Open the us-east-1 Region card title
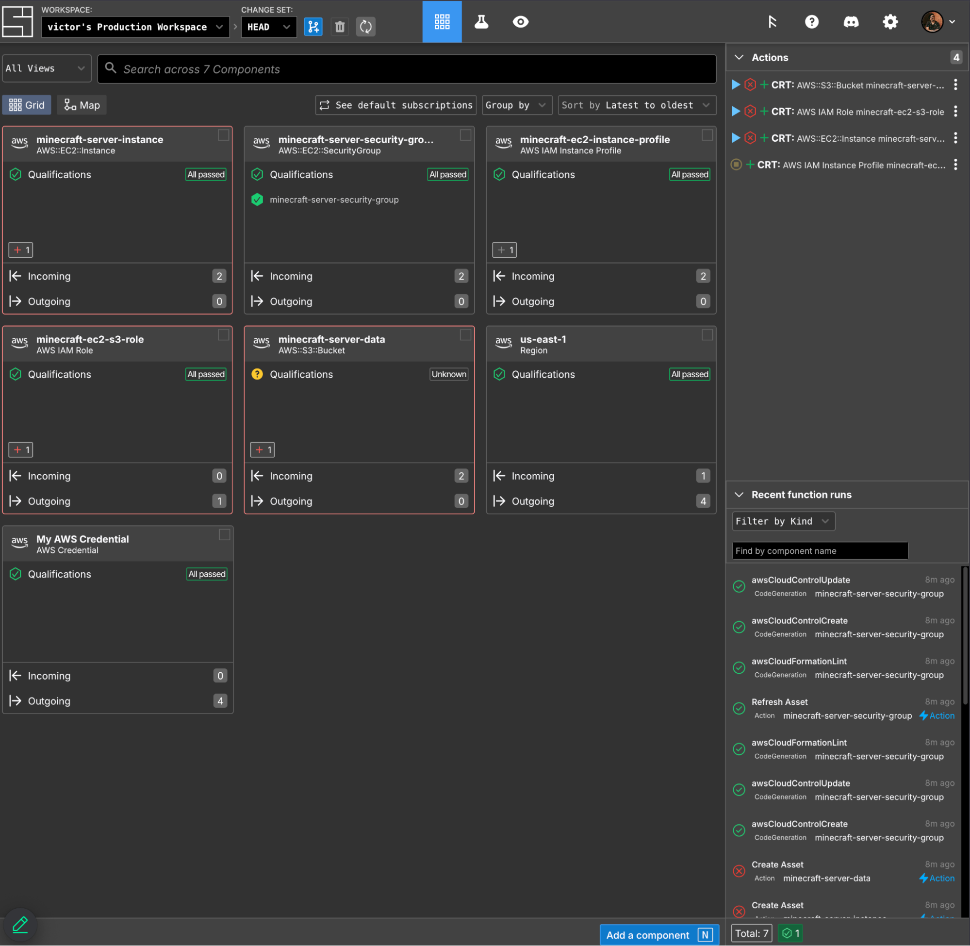This screenshot has height=946, width=970. coord(543,339)
